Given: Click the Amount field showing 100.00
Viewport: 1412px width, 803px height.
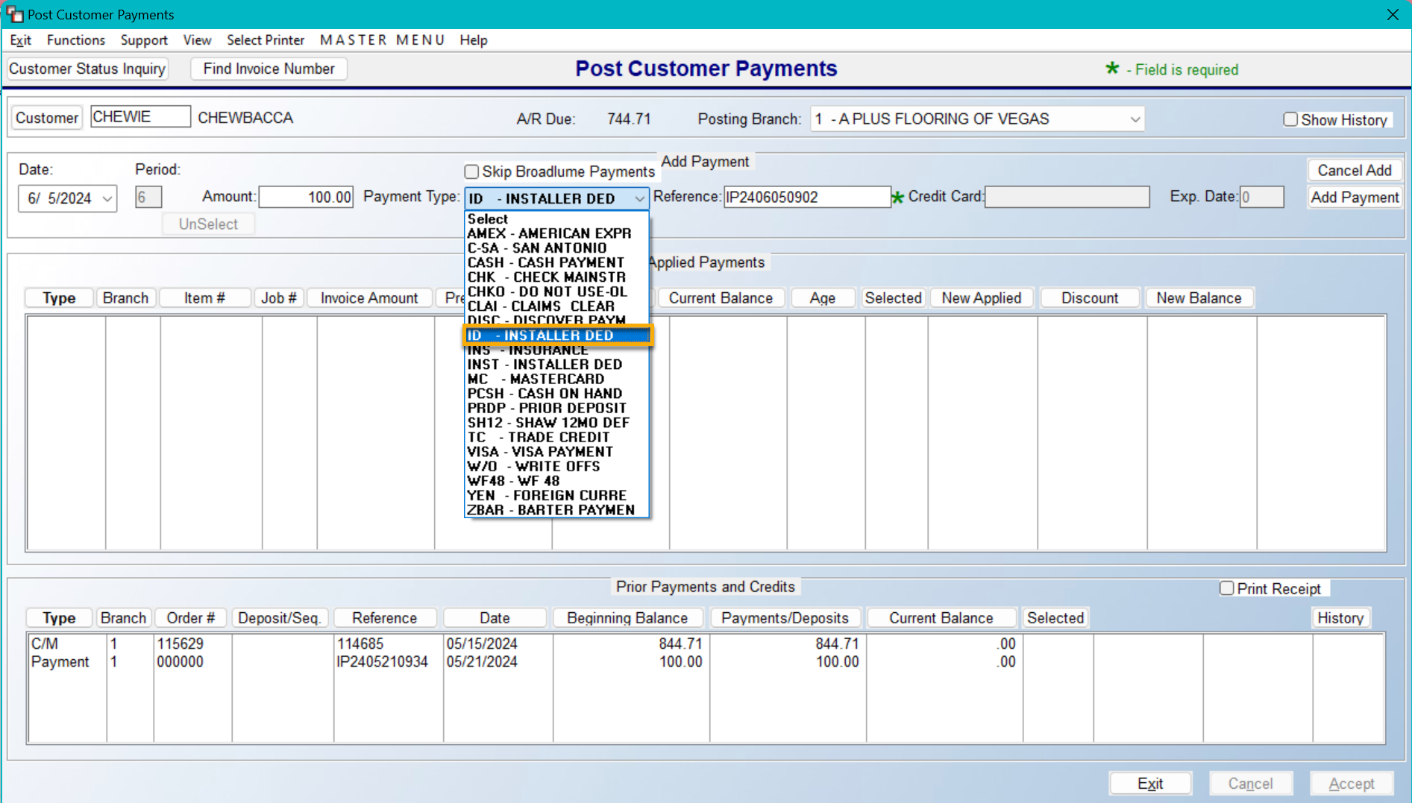Looking at the screenshot, I should point(306,198).
